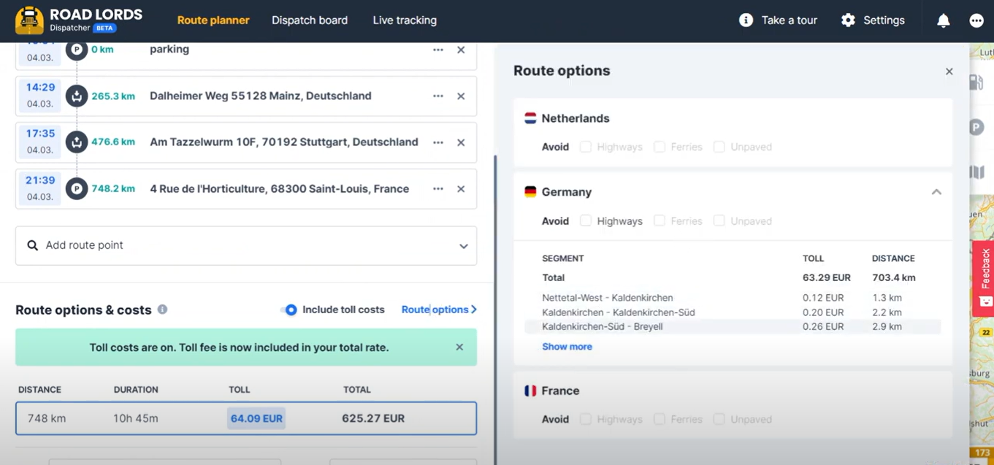
Task: Check Highways avoidance for Germany
Action: pyautogui.click(x=585, y=220)
